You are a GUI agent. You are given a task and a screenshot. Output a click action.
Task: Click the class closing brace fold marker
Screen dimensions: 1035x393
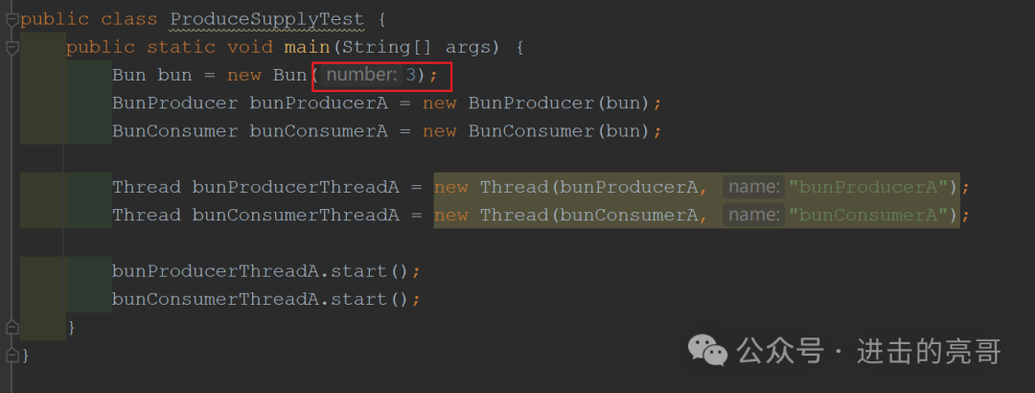coord(11,356)
